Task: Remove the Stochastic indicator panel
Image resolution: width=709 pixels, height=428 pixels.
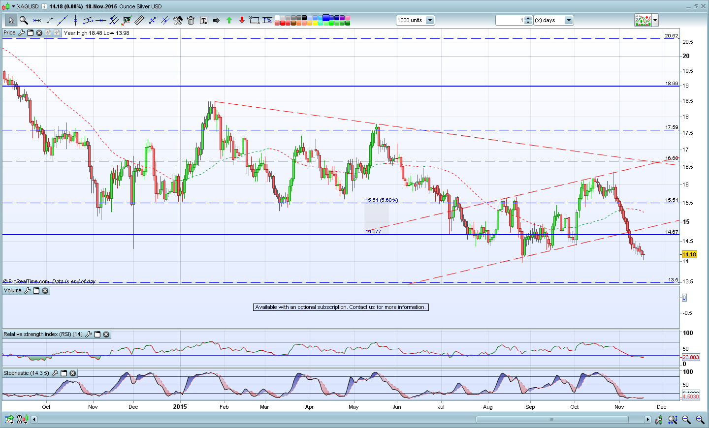Action: 72,373
